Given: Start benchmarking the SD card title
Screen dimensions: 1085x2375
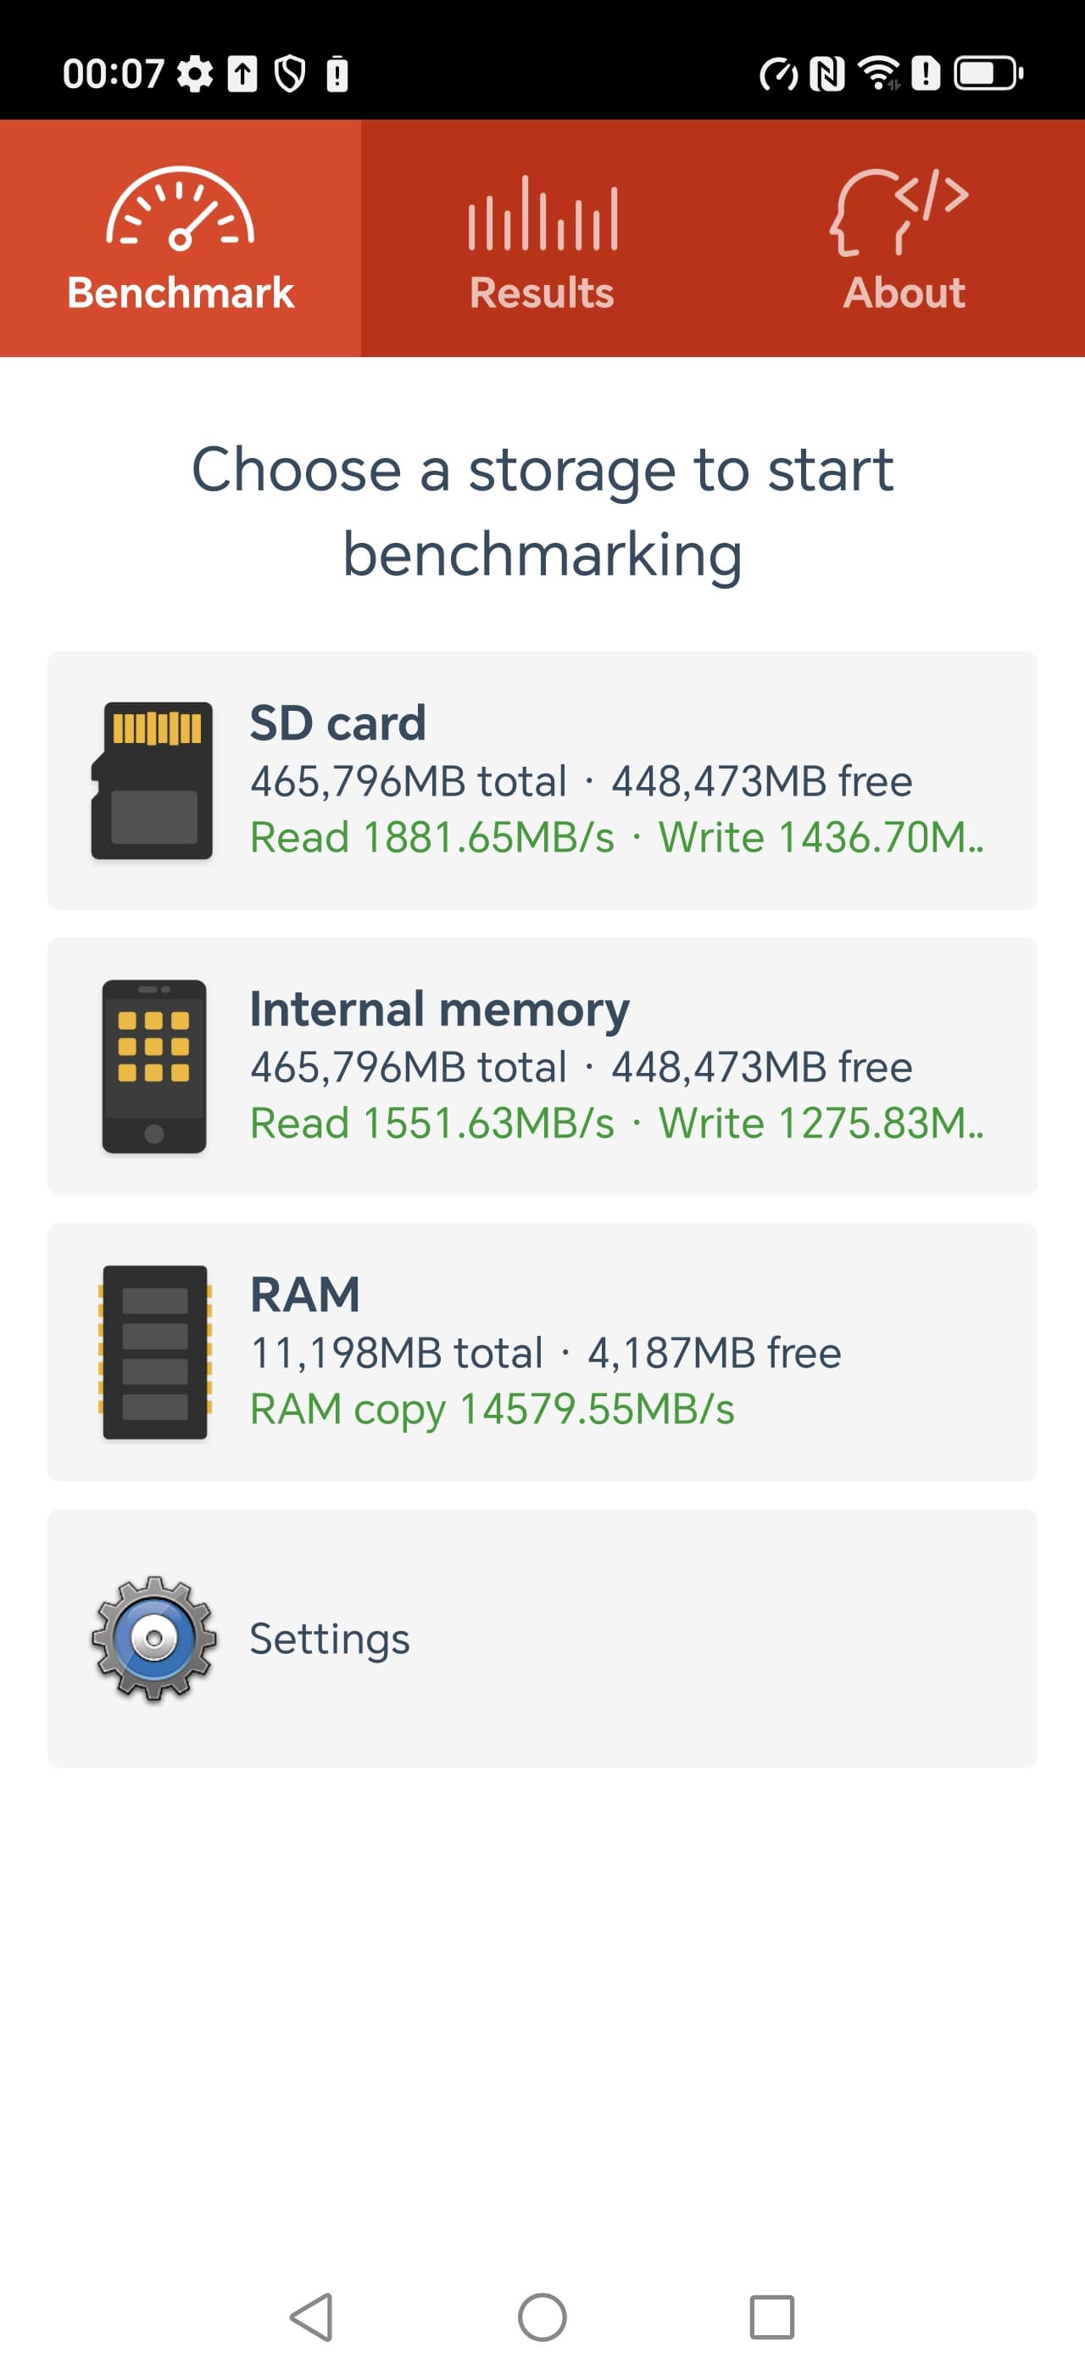Looking at the screenshot, I should (337, 723).
